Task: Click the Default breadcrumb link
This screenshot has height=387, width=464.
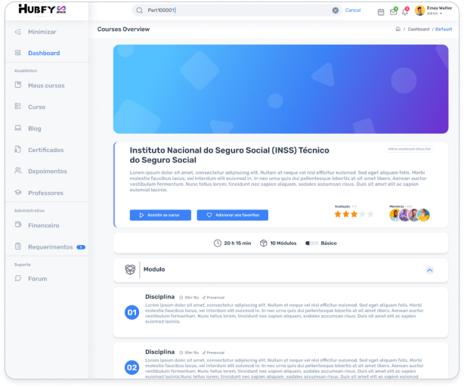Action: pyautogui.click(x=444, y=29)
